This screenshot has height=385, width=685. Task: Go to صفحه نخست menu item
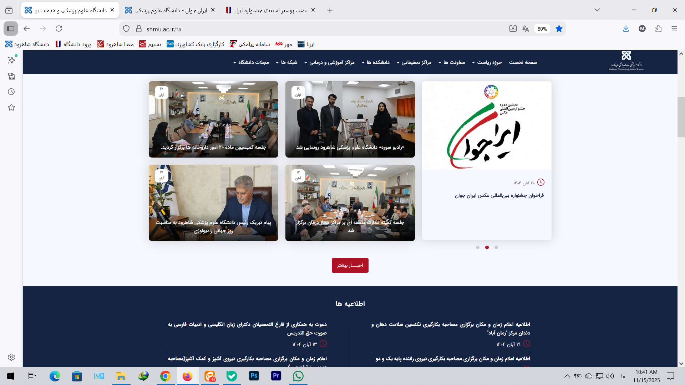click(x=523, y=62)
